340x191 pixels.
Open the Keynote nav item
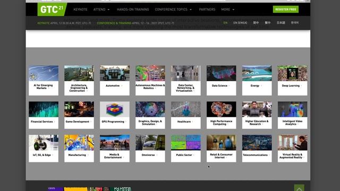coord(80,10)
